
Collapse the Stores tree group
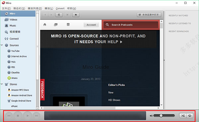point(2,84)
